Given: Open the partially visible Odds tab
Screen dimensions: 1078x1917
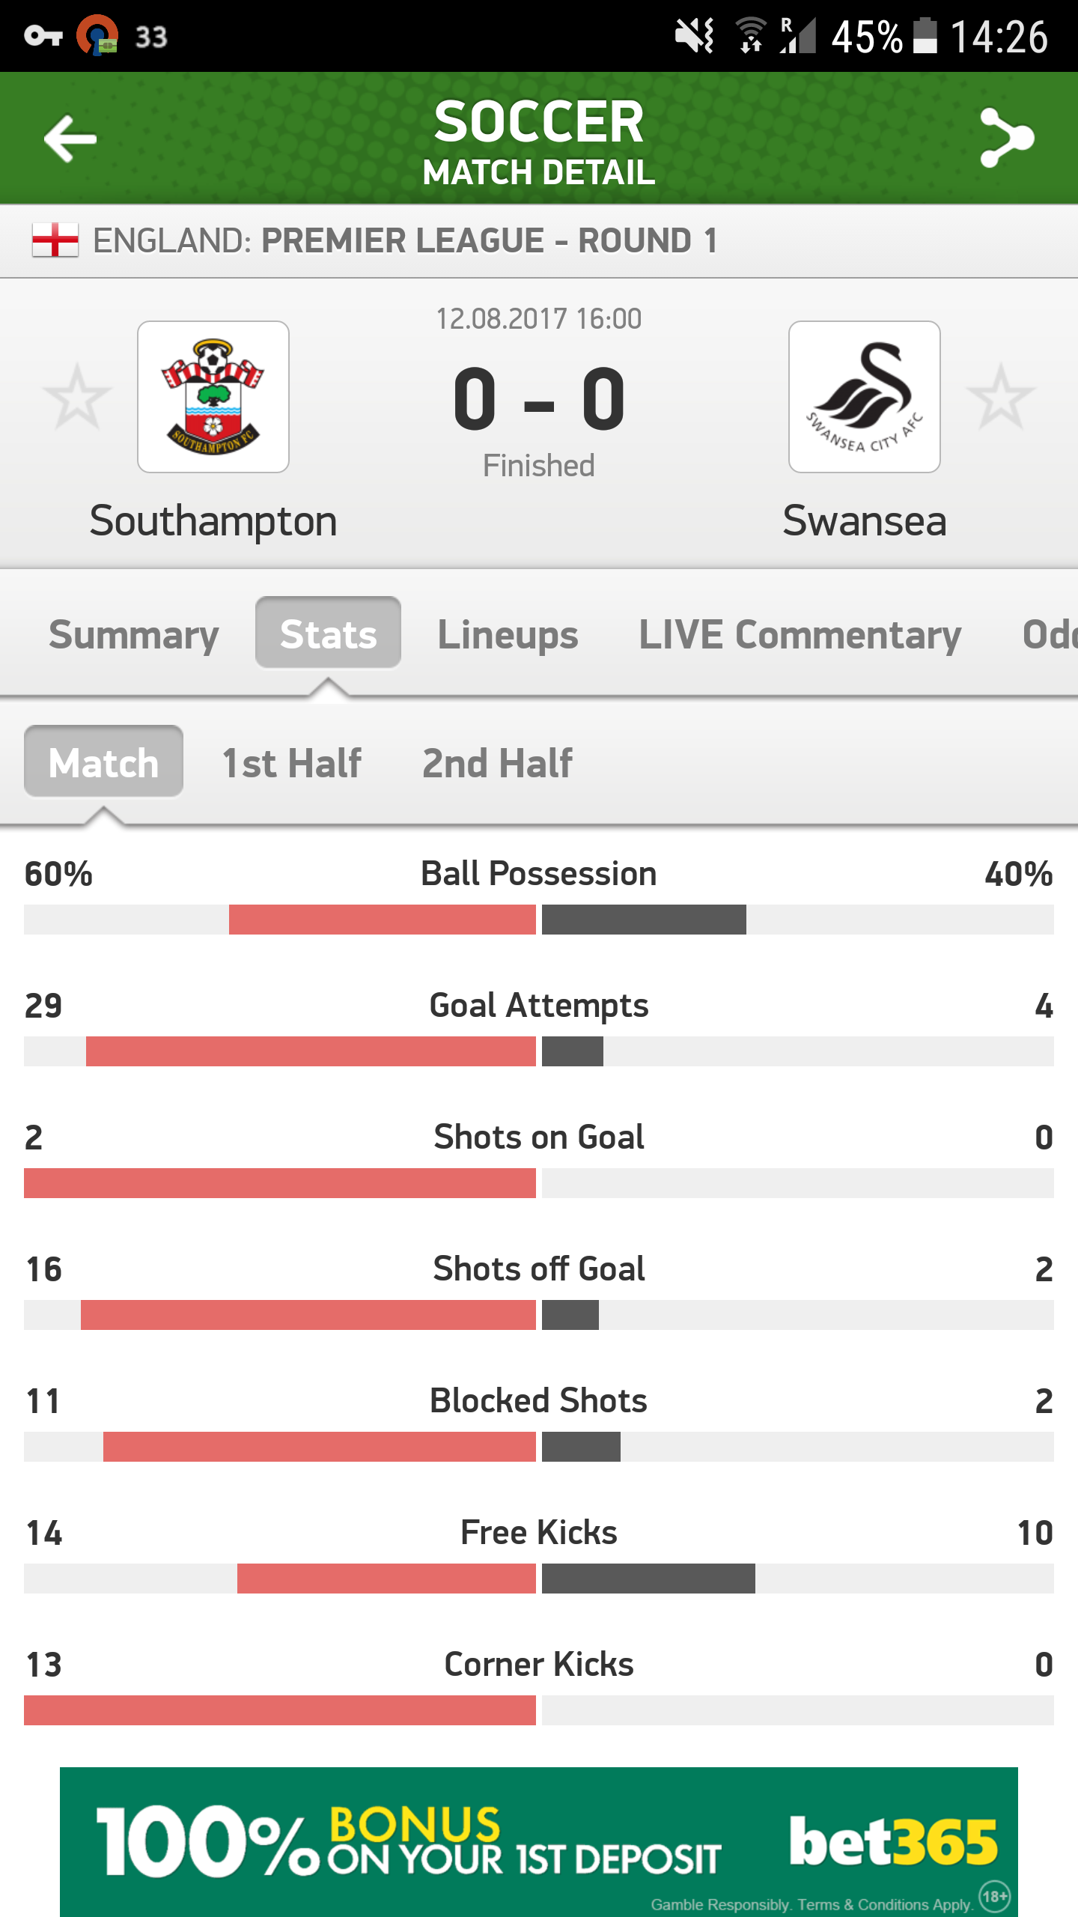Looking at the screenshot, I should (1050, 634).
